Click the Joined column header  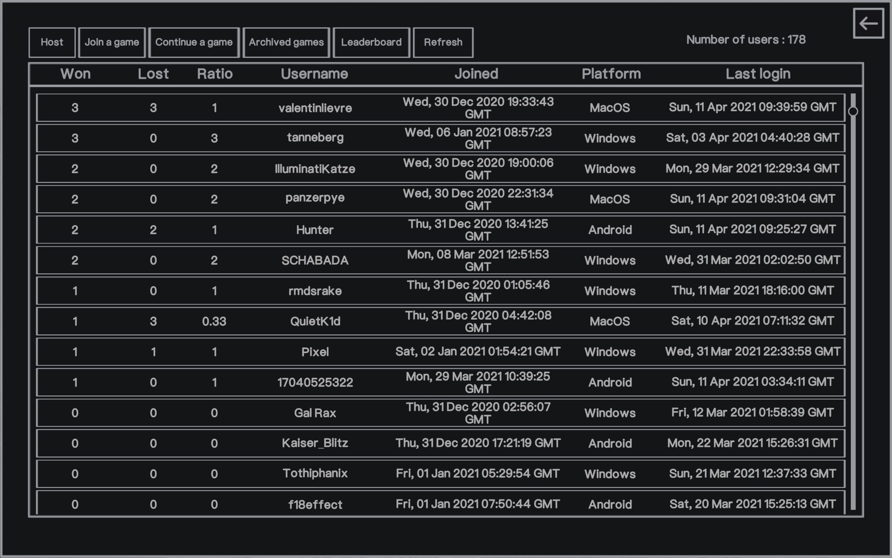[x=476, y=74]
